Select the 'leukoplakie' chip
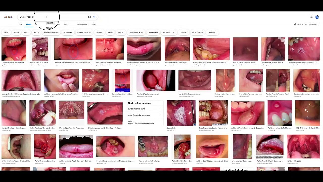 coord(68,32)
